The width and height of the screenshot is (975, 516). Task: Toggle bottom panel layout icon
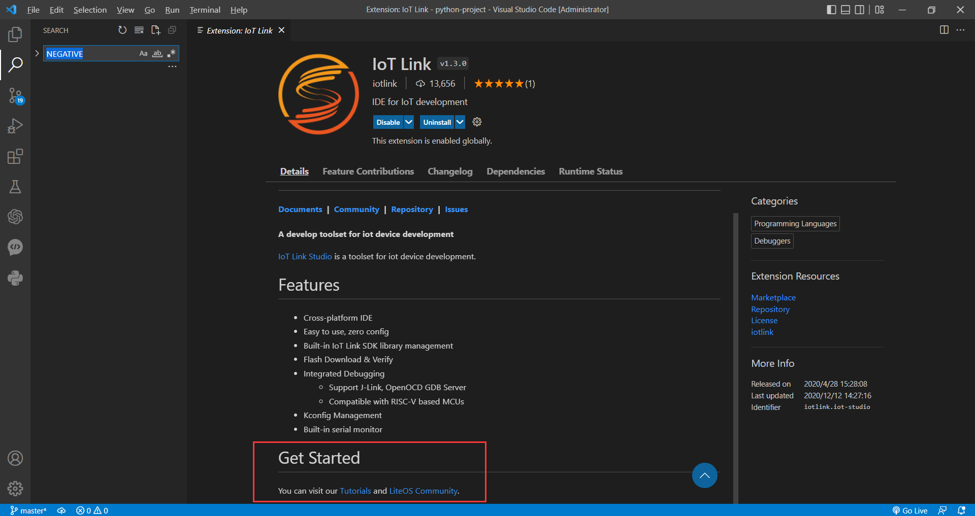[x=846, y=10]
